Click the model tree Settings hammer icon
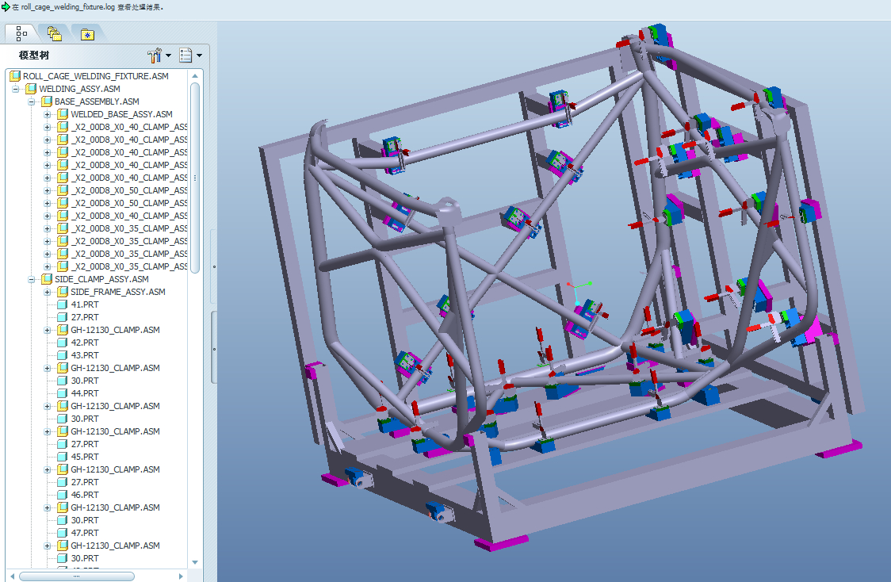 point(155,56)
